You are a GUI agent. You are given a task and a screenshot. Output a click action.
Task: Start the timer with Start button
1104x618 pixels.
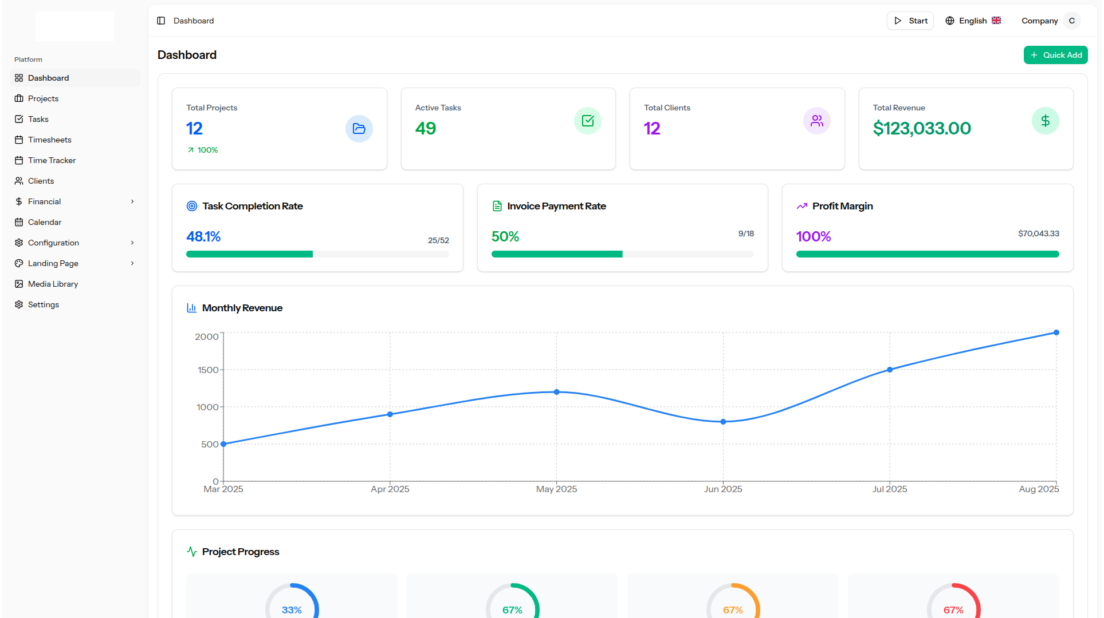click(910, 21)
